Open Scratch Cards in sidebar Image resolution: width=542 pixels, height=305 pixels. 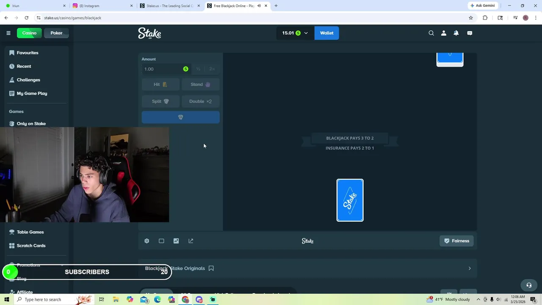coord(31,246)
